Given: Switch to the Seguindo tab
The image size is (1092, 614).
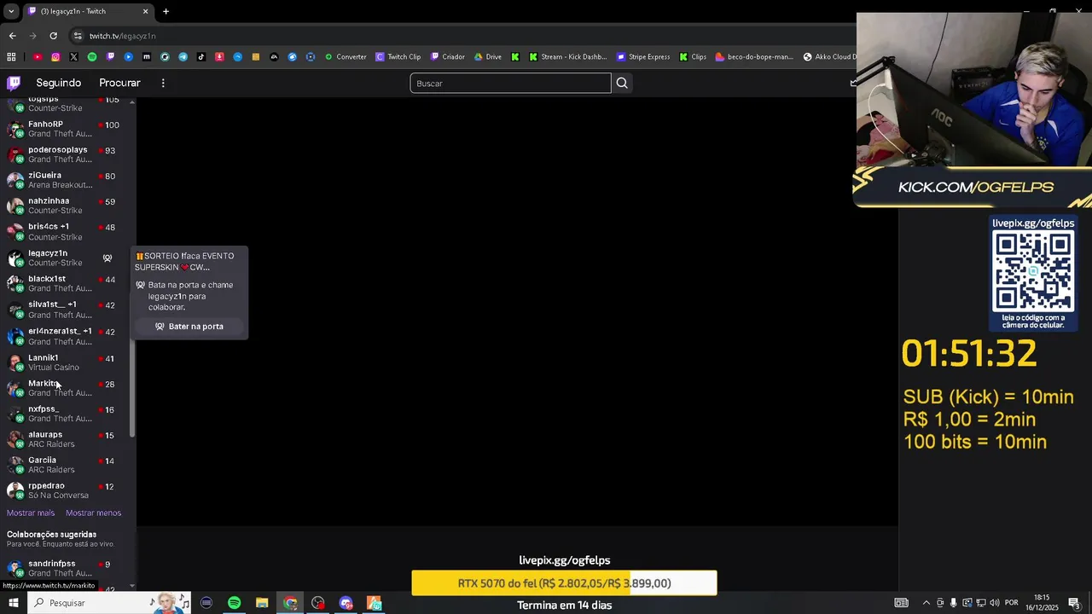Looking at the screenshot, I should (x=58, y=83).
